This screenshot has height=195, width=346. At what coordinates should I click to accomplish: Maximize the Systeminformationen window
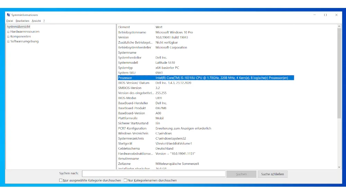[x=325, y=15]
